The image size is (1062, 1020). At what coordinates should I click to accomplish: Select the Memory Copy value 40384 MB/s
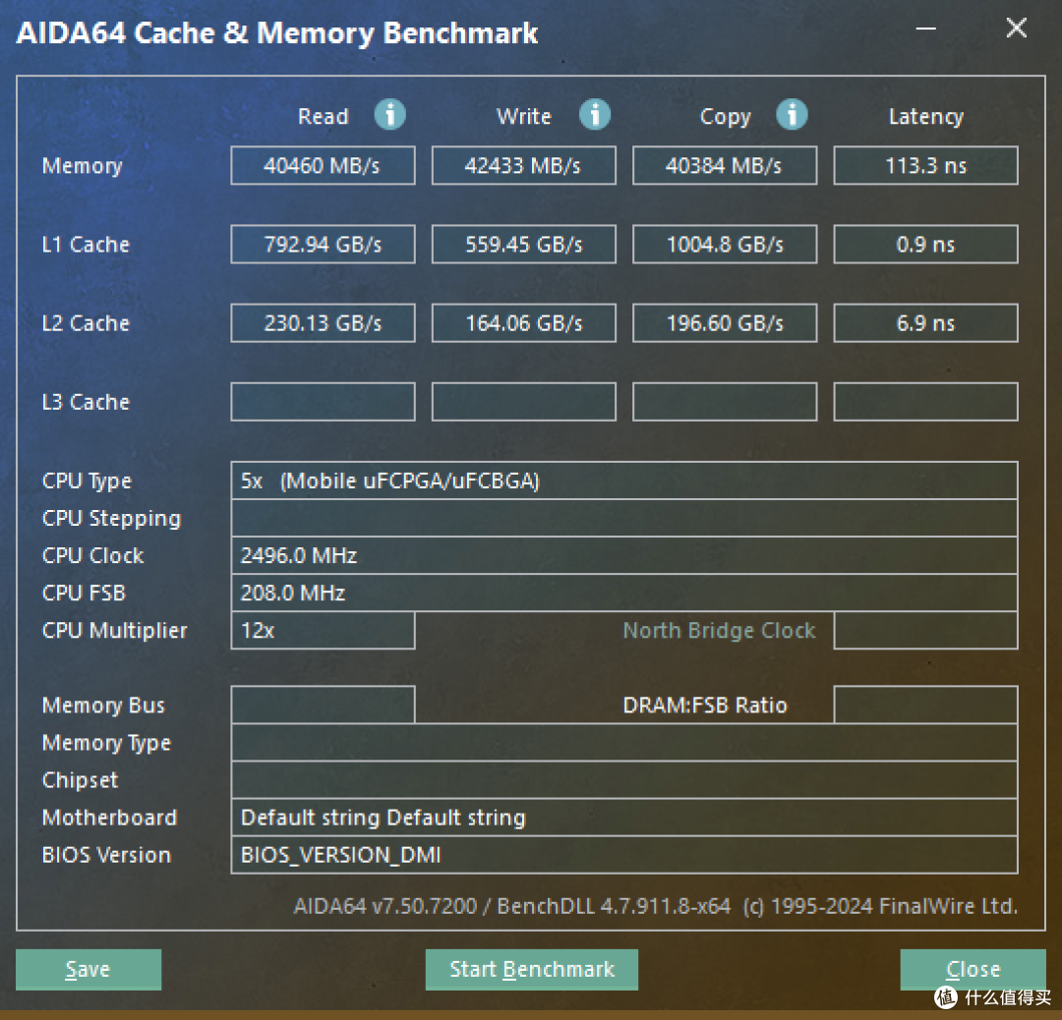[x=725, y=165]
